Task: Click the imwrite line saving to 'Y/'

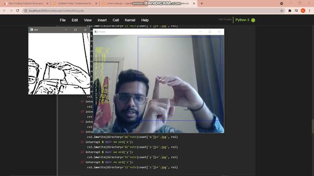Action: coord(132,157)
